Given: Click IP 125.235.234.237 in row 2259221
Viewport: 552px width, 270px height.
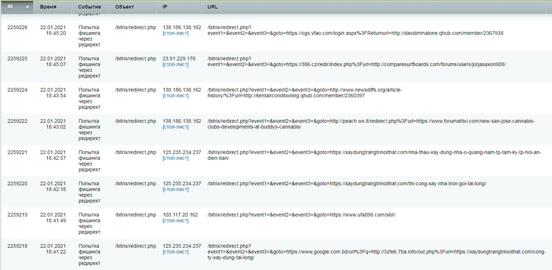Looking at the screenshot, I should (x=182, y=152).
